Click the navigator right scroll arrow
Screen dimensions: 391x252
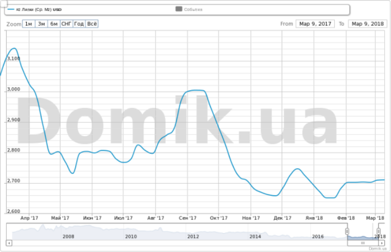tap(382, 243)
